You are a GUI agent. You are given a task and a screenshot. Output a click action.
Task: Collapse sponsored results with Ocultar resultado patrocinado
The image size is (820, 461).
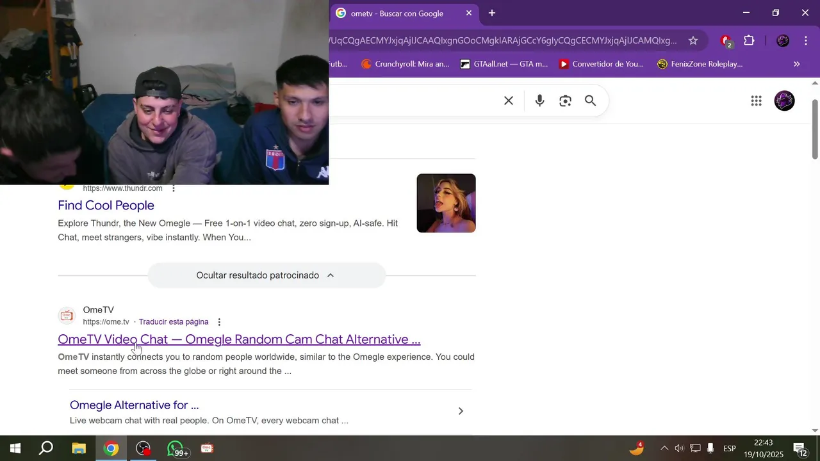click(x=266, y=275)
